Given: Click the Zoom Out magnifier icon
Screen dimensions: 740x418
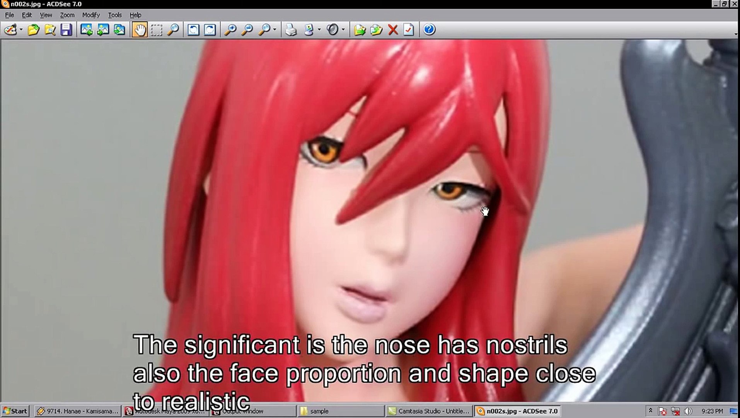Looking at the screenshot, I should (247, 29).
